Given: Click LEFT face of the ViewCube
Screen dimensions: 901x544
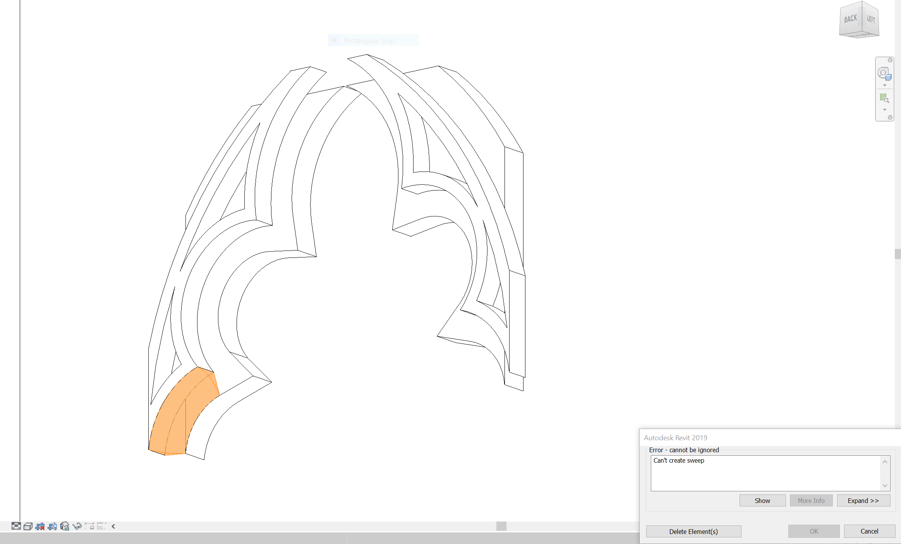Looking at the screenshot, I should (871, 19).
